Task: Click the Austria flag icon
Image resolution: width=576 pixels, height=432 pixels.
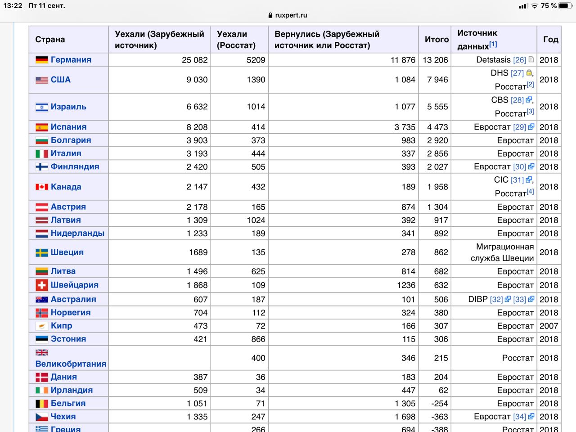Action: 42,207
